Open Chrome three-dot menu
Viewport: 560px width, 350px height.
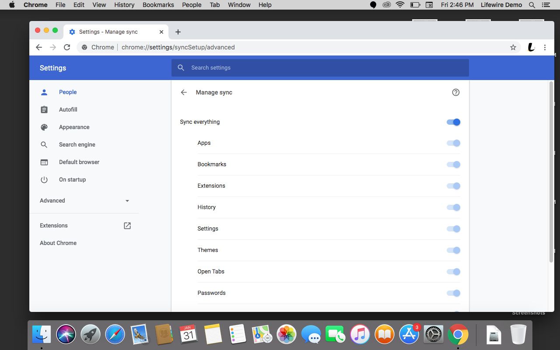(545, 47)
